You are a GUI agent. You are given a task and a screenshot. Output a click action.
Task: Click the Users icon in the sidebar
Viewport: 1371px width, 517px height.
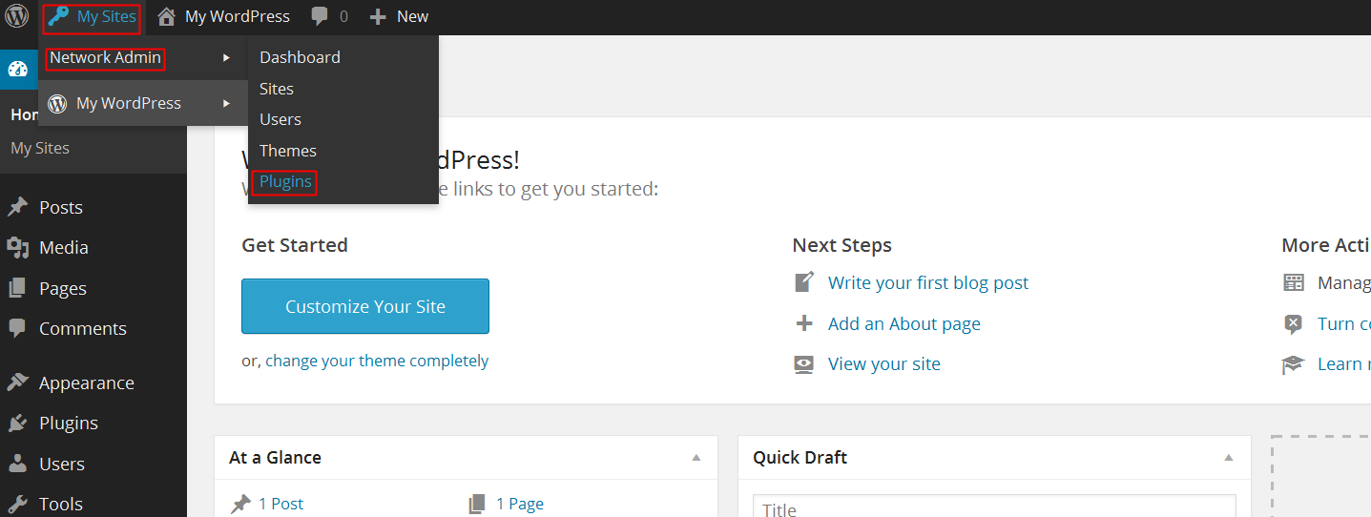click(17, 464)
